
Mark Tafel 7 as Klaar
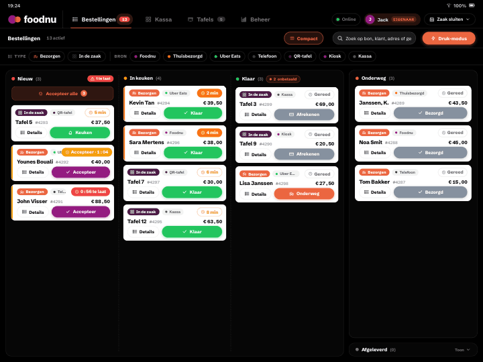click(x=192, y=192)
